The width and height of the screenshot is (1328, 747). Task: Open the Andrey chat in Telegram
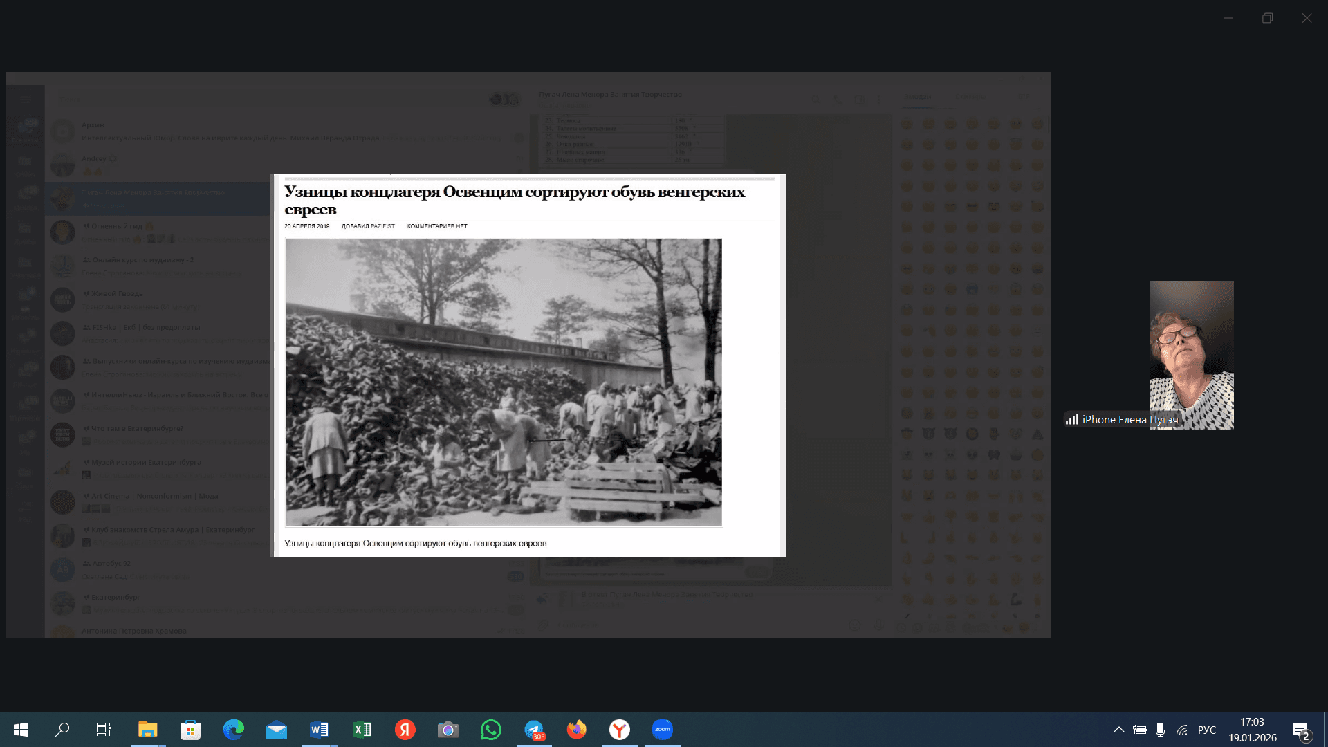[287, 165]
